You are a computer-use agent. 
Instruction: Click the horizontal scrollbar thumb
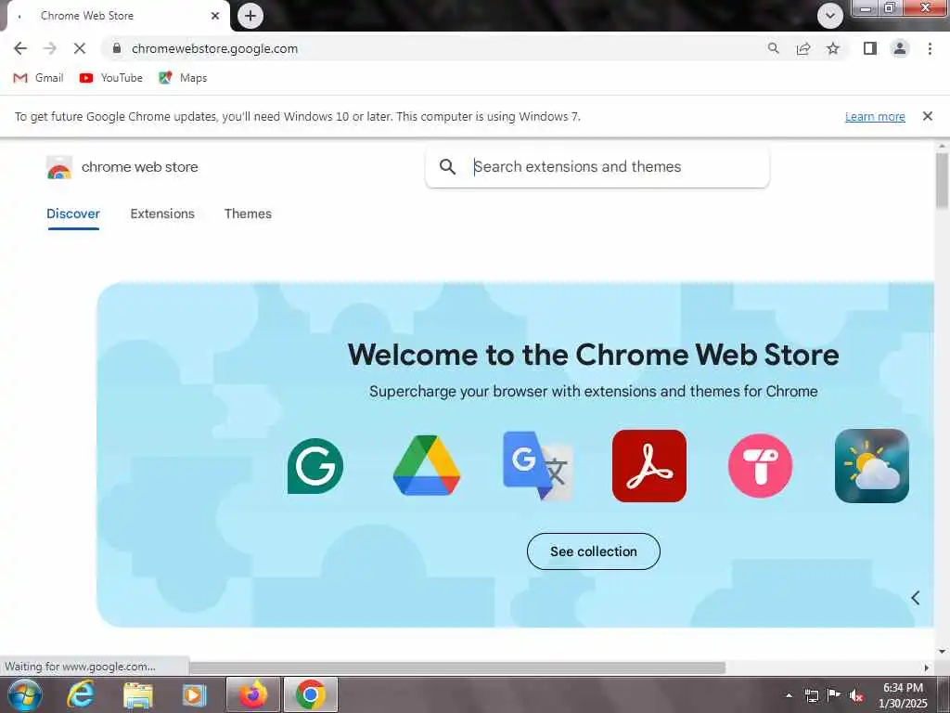(x=457, y=668)
